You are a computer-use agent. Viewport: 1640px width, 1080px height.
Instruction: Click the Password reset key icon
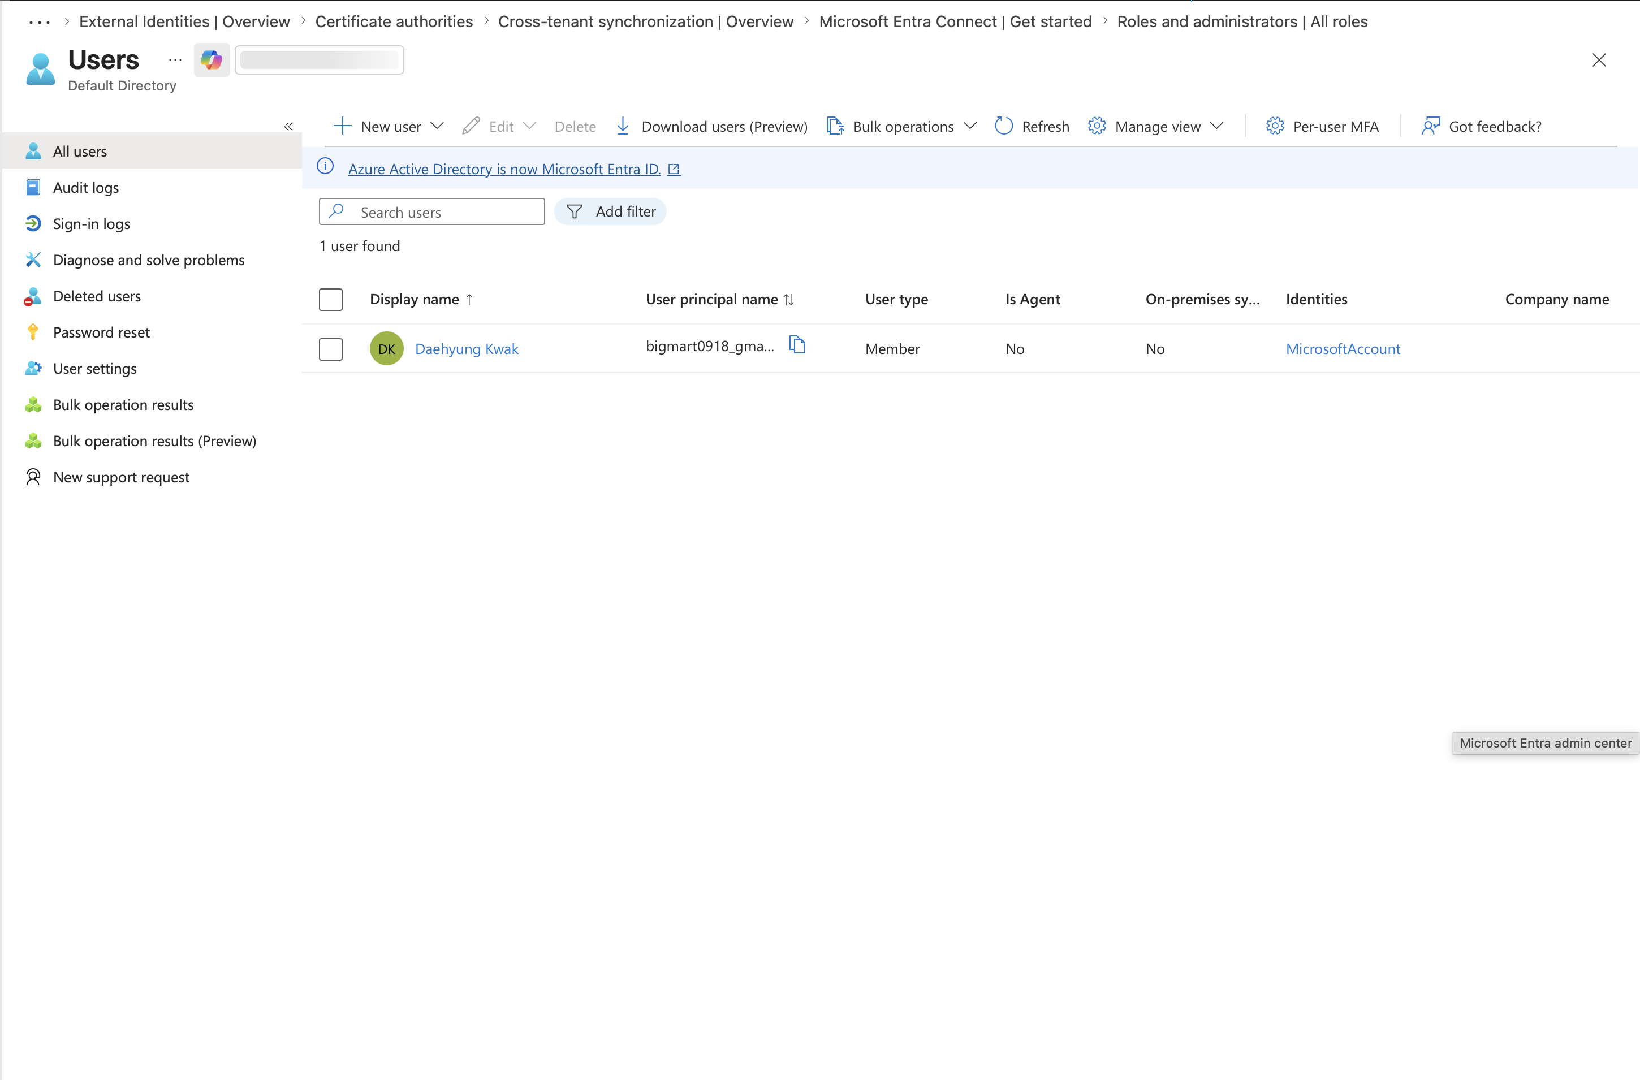(x=33, y=332)
